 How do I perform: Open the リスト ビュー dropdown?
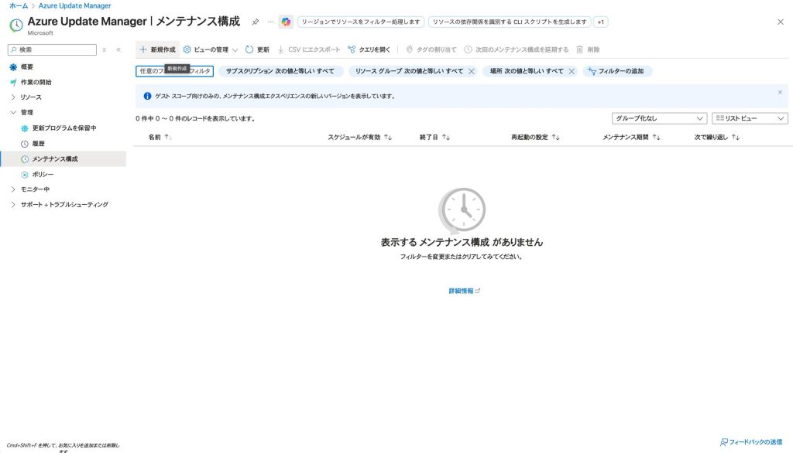(x=749, y=118)
